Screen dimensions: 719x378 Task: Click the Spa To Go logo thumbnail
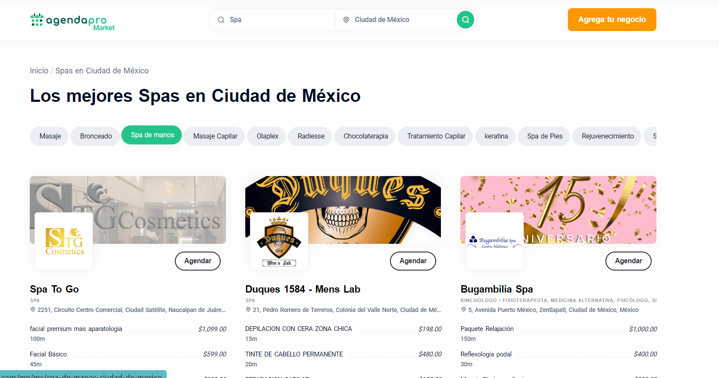64,241
